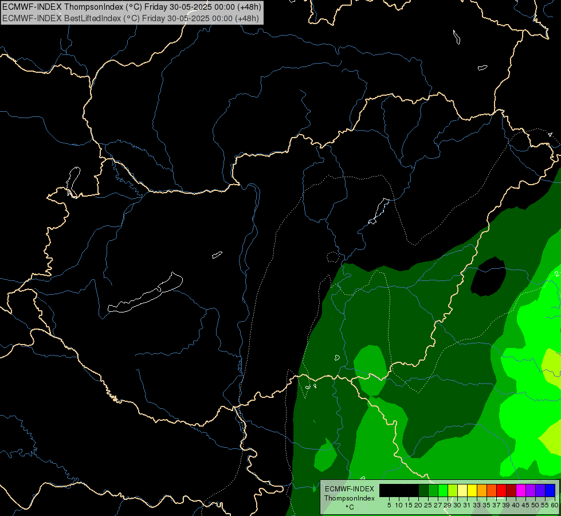Click the legend tick value '60'
This screenshot has width=561, height=516.
pyautogui.click(x=555, y=505)
